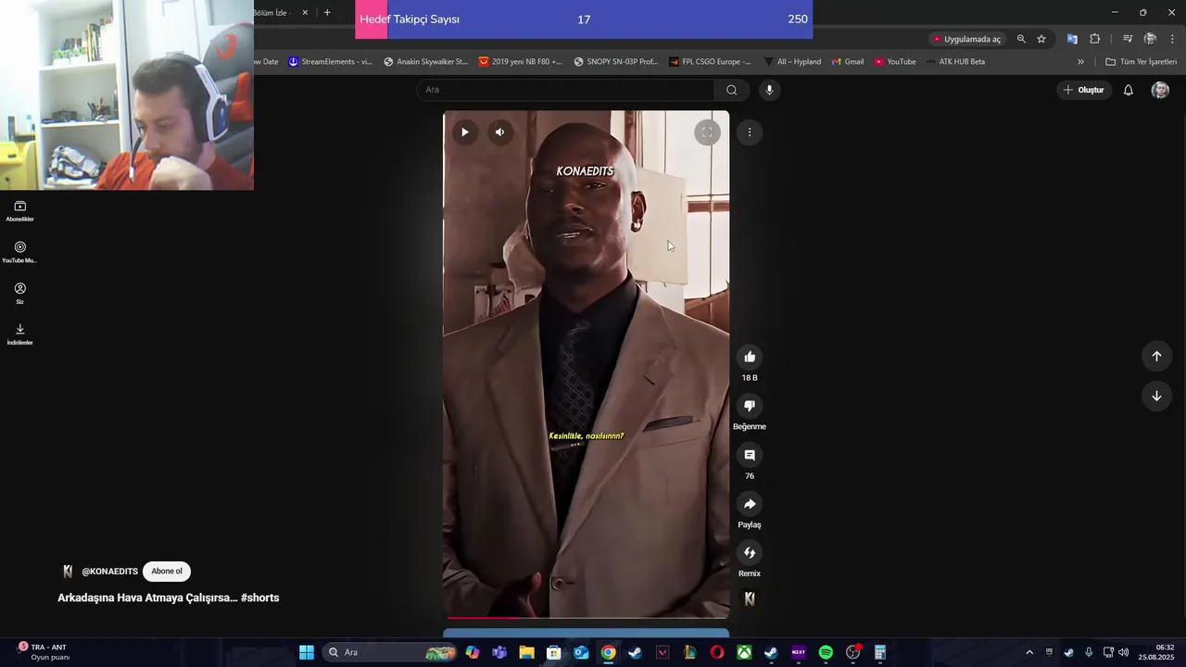Open İndirilenler downloads in the sidebar
This screenshot has width=1186, height=667.
(x=20, y=334)
